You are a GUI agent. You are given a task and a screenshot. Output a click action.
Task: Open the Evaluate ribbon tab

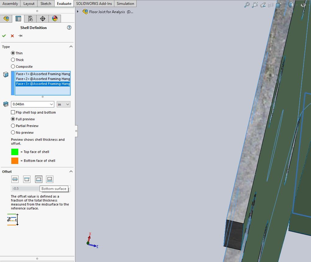[64, 3]
